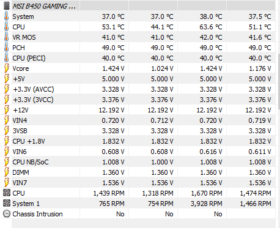Screen dimensions: 280x228
Task: Select the VR MOS sensor label
Action: 24,37
